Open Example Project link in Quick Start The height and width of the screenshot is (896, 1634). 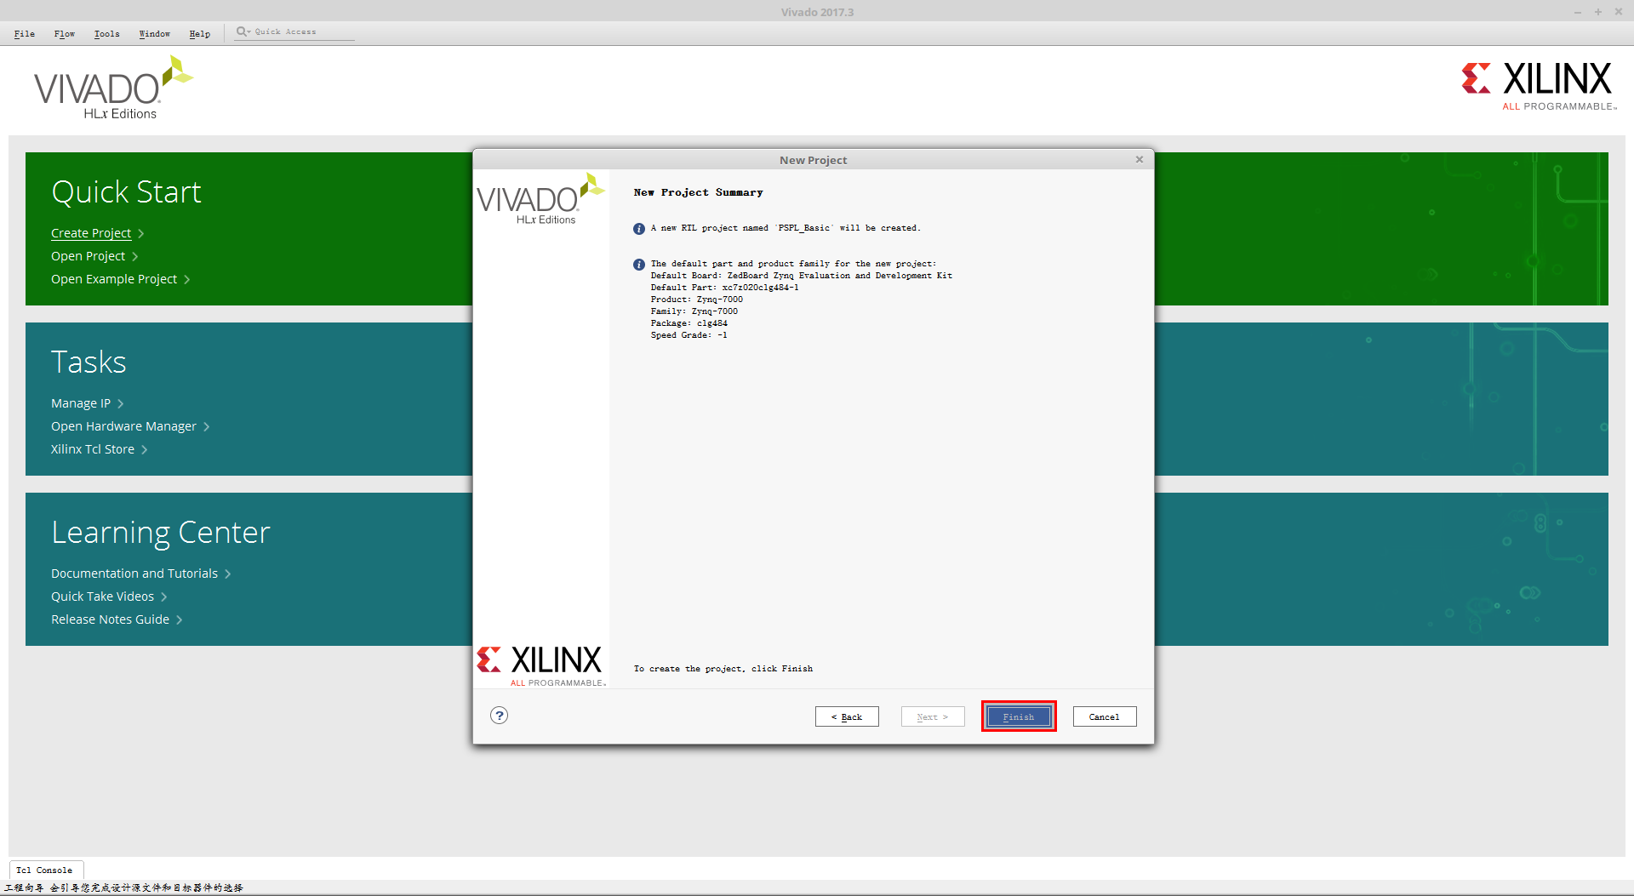tap(114, 279)
